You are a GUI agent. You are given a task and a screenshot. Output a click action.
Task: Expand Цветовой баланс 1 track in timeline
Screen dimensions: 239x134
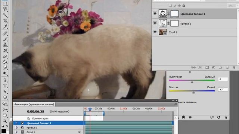(x=16, y=123)
